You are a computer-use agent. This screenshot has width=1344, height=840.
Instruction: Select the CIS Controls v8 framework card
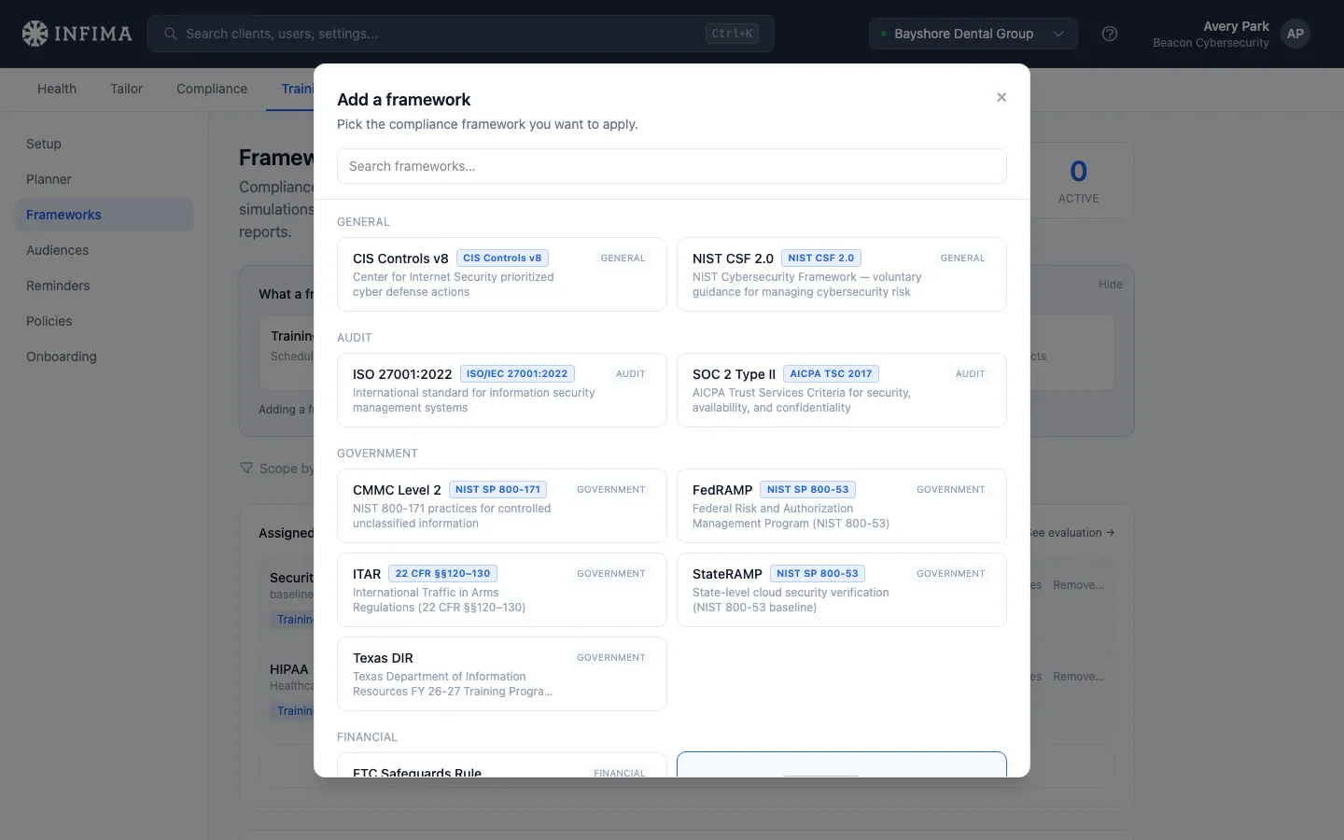502,274
